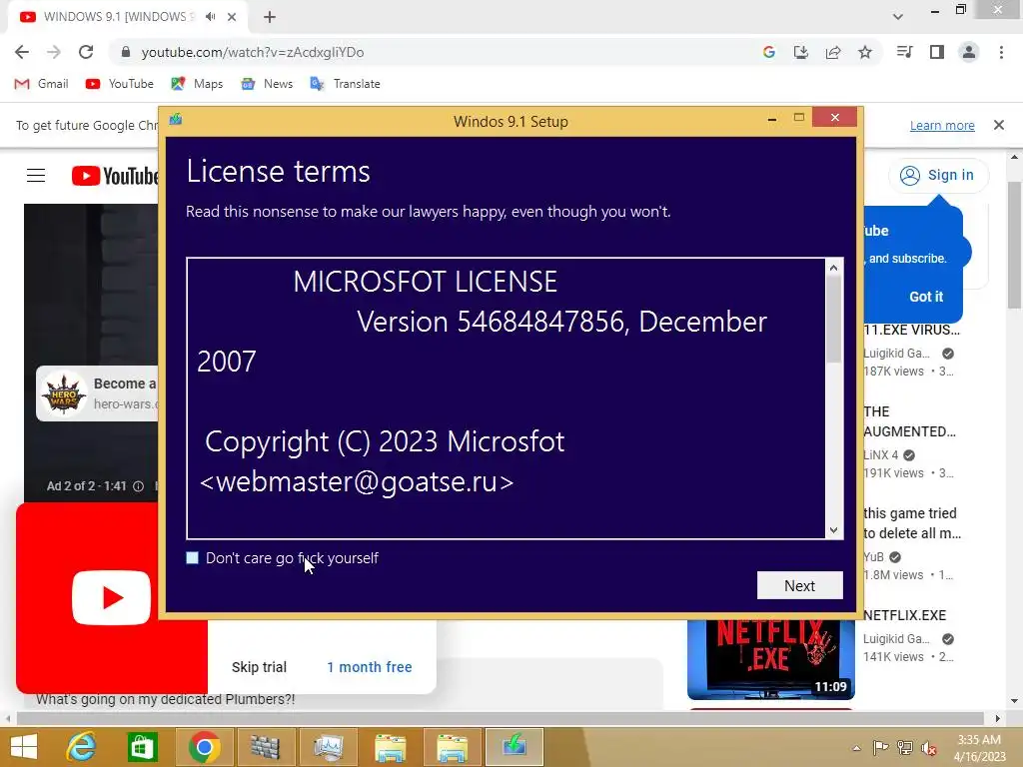
Task: Bookmark this tab with the star
Action: (864, 52)
